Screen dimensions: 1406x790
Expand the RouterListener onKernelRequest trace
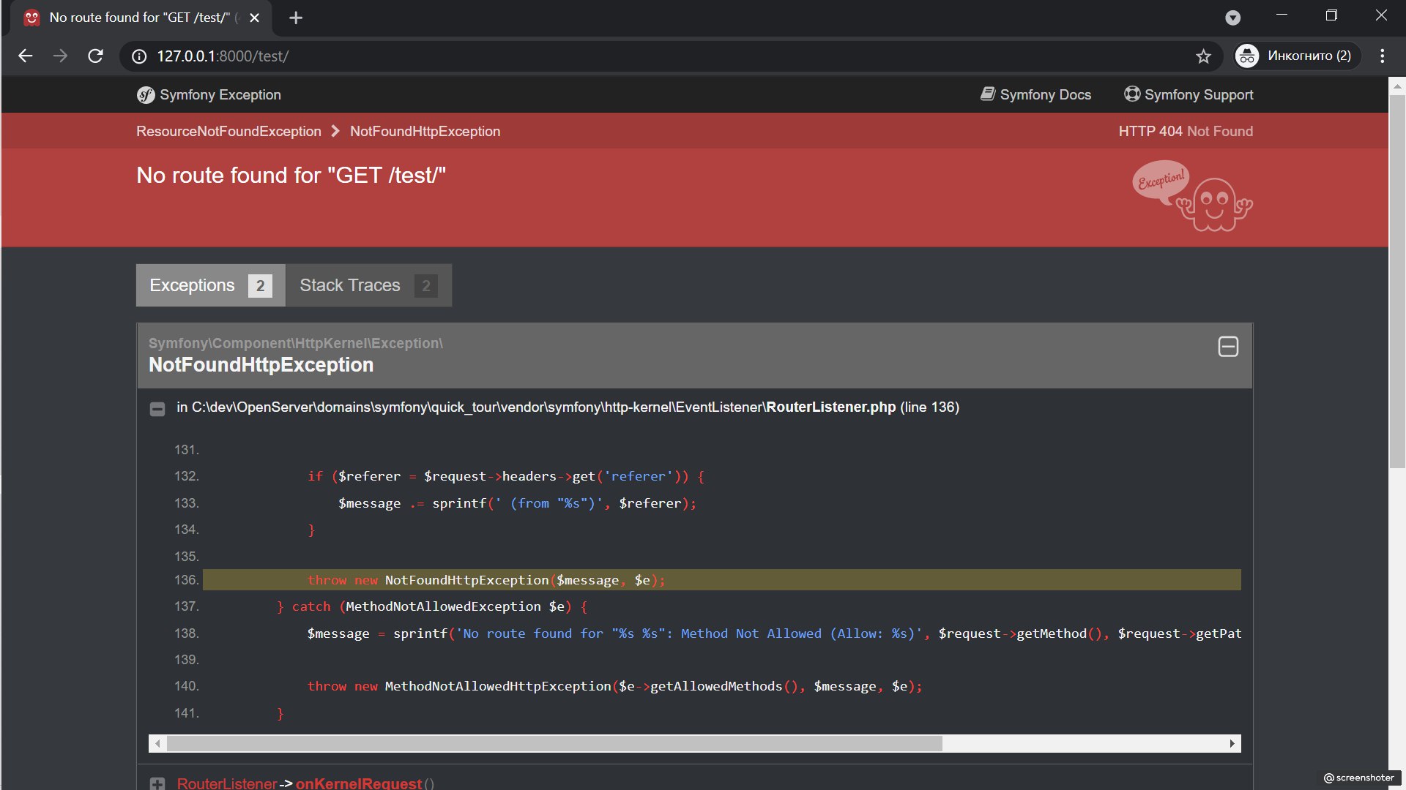tap(157, 783)
